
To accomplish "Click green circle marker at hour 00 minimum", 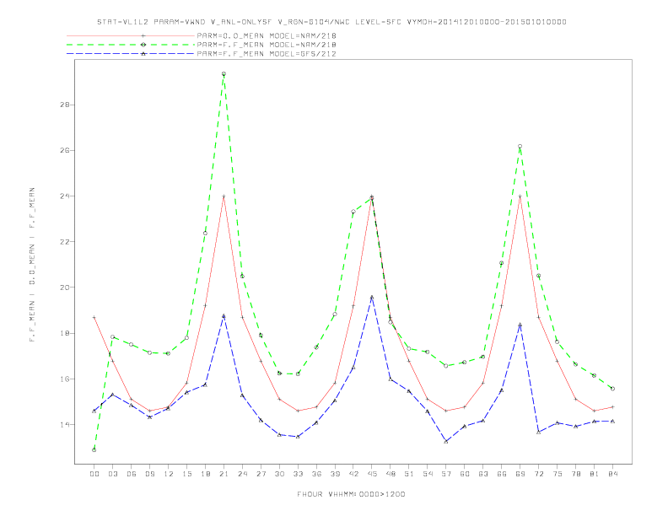I will pyautogui.click(x=94, y=450).
